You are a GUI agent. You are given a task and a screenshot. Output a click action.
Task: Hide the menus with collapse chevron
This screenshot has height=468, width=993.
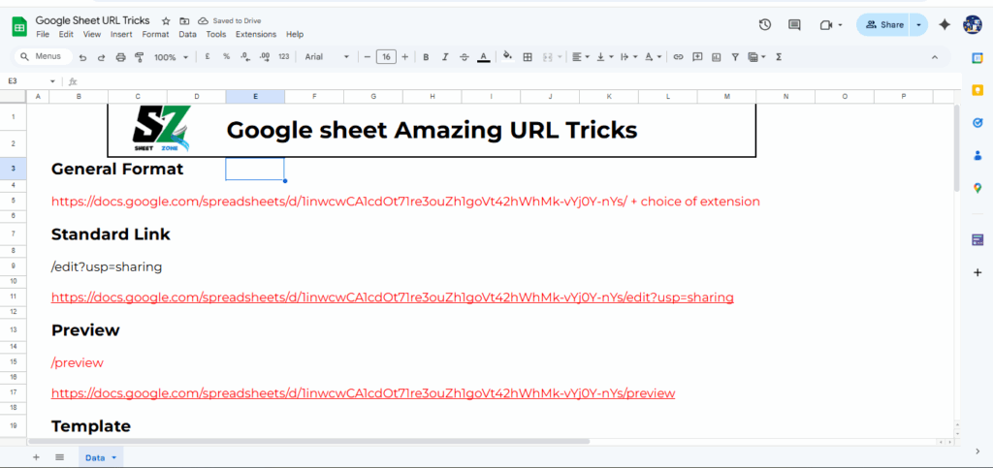tap(935, 57)
